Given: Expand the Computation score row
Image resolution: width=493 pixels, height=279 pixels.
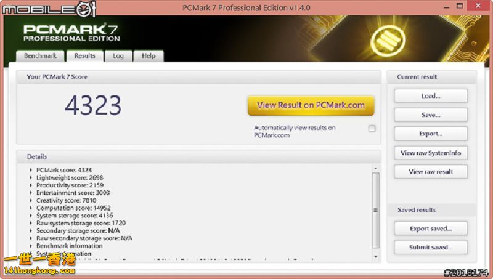Looking at the screenshot, I should pos(31,208).
